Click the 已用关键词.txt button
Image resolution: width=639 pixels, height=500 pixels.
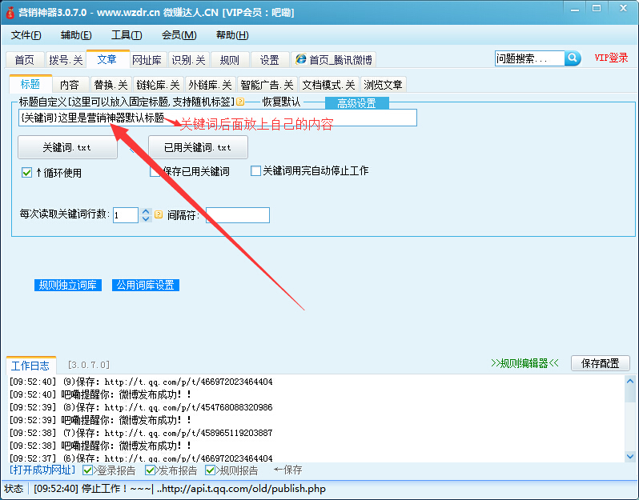[198, 147]
